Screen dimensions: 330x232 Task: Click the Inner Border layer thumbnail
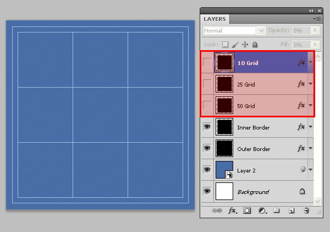(224, 127)
